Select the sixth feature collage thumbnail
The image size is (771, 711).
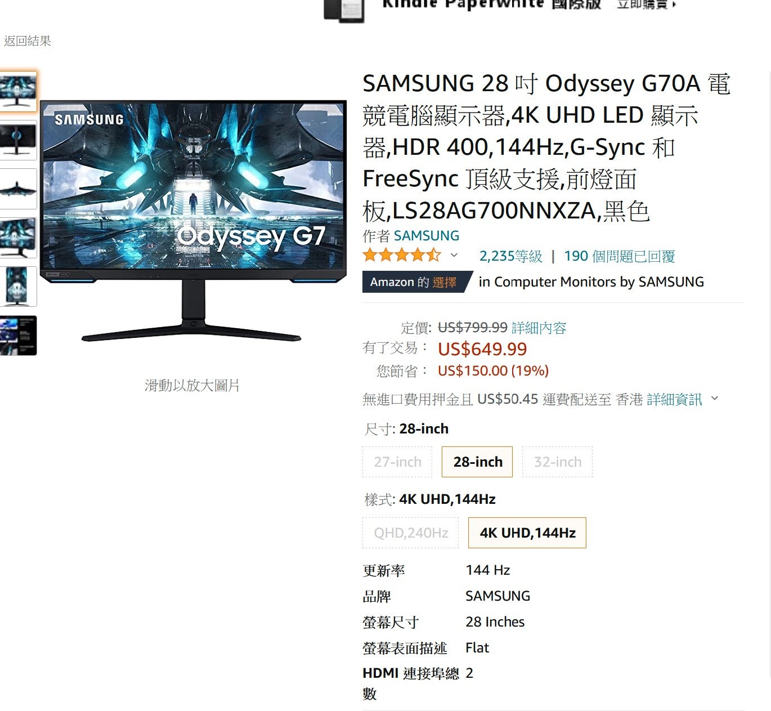[18, 336]
